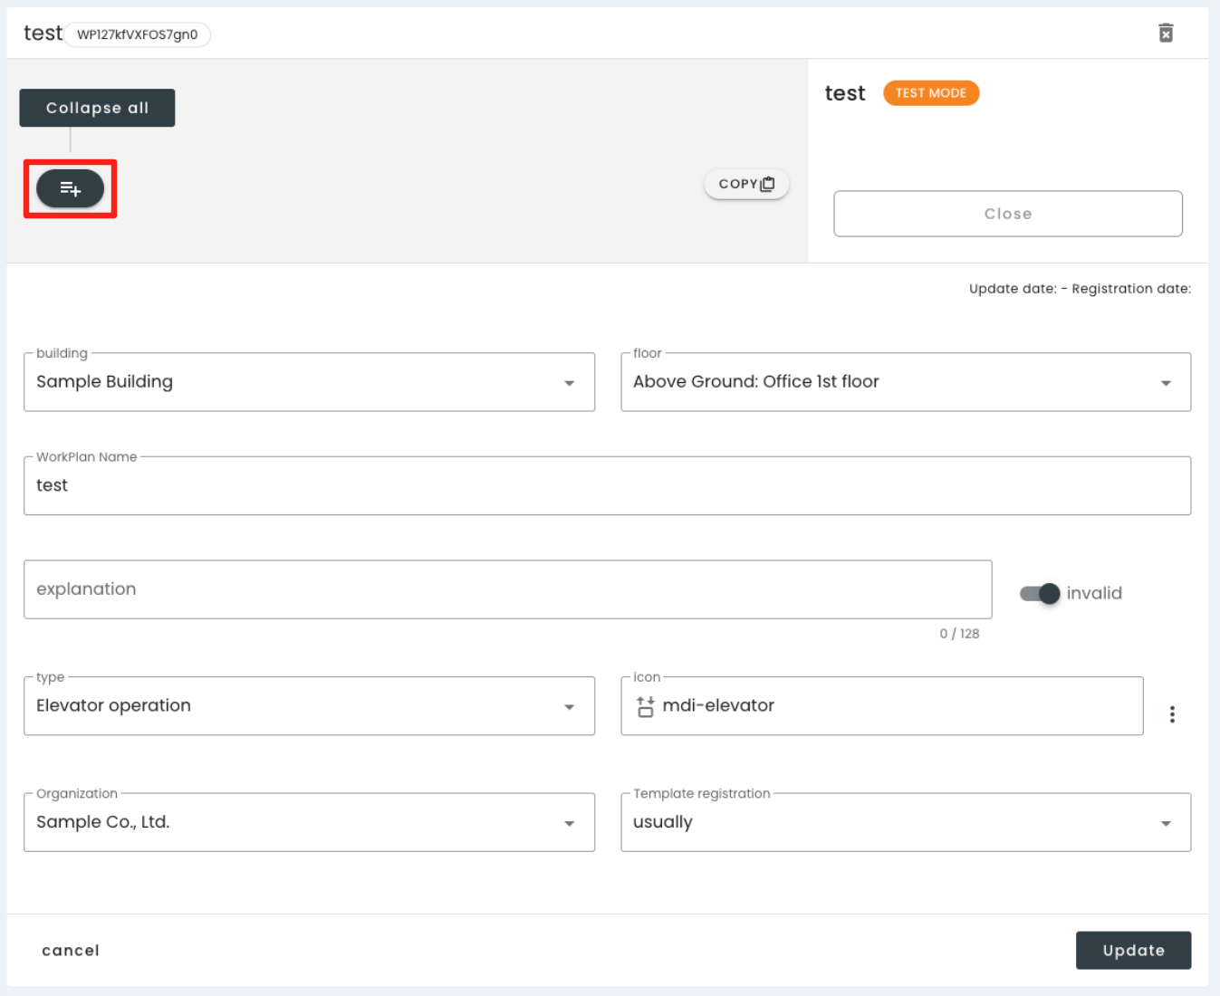Viewport: 1220px width, 996px height.
Task: Click Collapse all button
Action: point(97,108)
